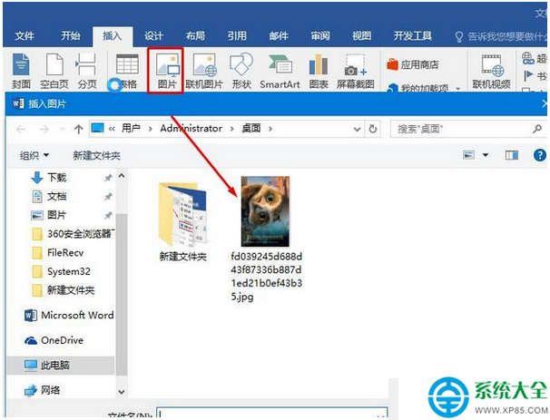
Task: Expand the chevron after 用户
Action: point(150,129)
